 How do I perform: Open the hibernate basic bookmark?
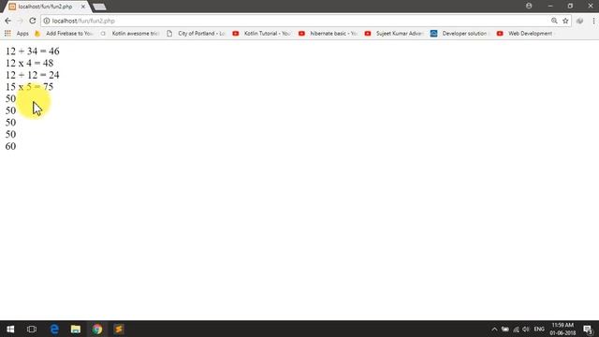pyautogui.click(x=329, y=34)
